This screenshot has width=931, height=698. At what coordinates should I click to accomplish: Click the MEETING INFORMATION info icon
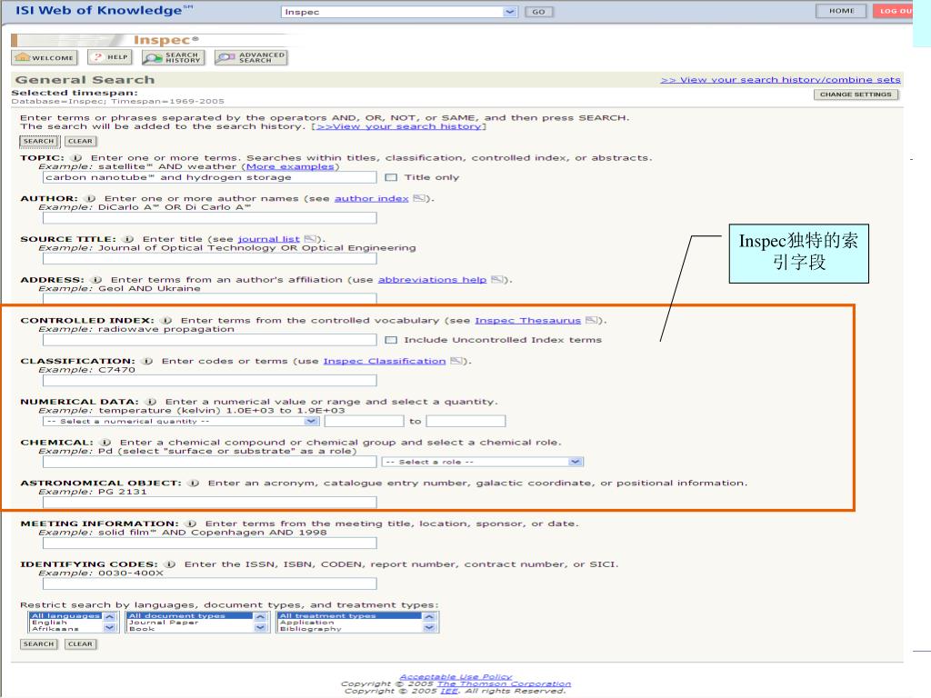coord(191,523)
